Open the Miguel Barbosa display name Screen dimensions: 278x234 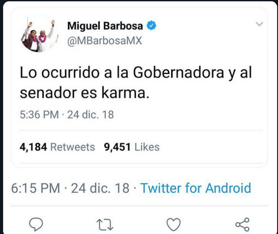[105, 26]
